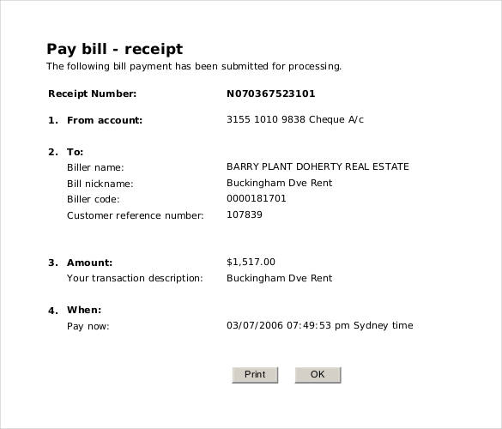Click the OK button
502x429 pixels.
pyautogui.click(x=318, y=375)
